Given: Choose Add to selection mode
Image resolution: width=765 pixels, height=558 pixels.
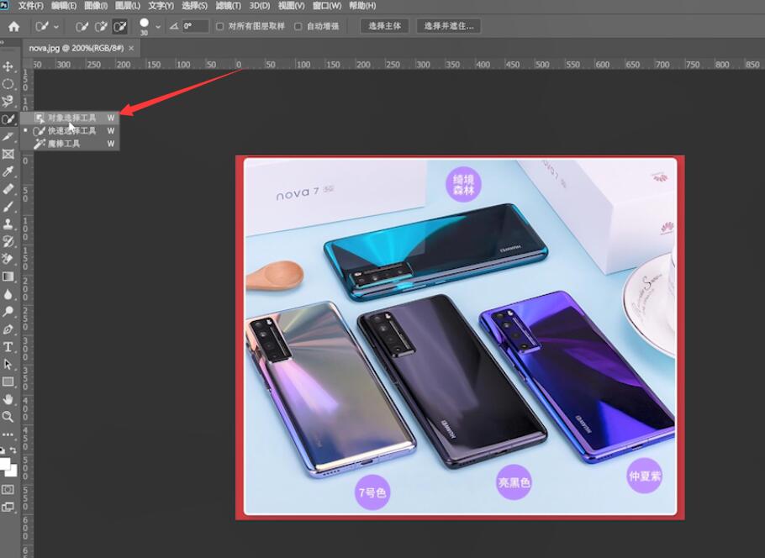Looking at the screenshot, I should point(101,26).
